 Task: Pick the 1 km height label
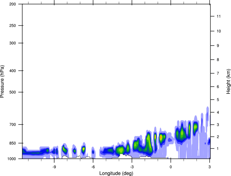click(218, 149)
